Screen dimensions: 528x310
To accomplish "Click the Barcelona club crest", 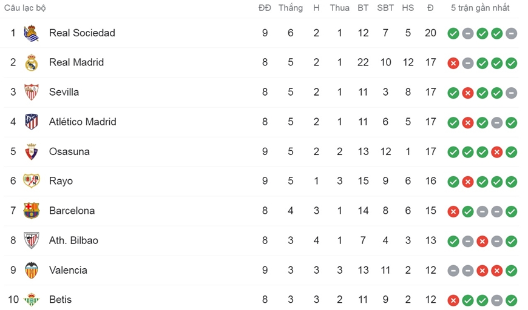I will (32, 211).
